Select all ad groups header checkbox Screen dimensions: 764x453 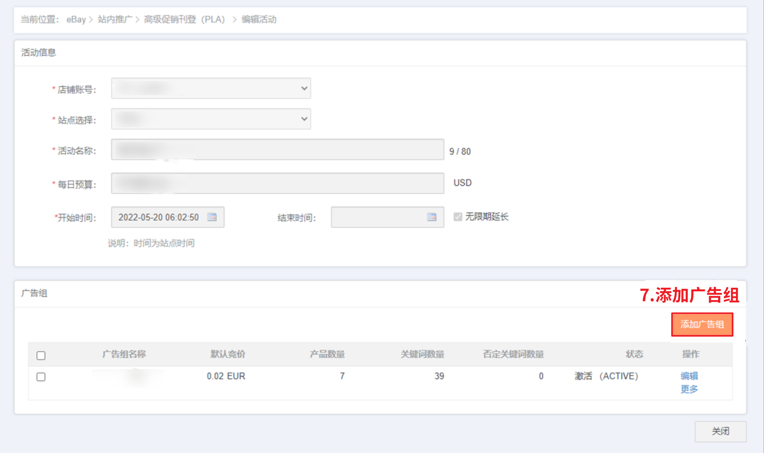41,355
